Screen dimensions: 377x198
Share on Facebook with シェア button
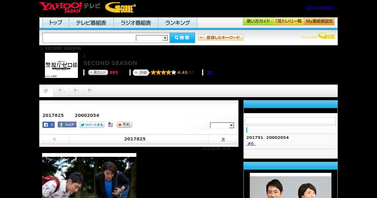(67, 125)
